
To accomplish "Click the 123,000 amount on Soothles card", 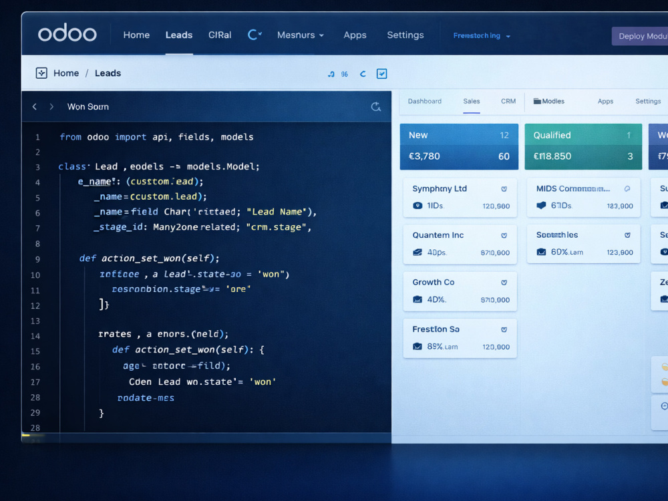I will pyautogui.click(x=620, y=253).
